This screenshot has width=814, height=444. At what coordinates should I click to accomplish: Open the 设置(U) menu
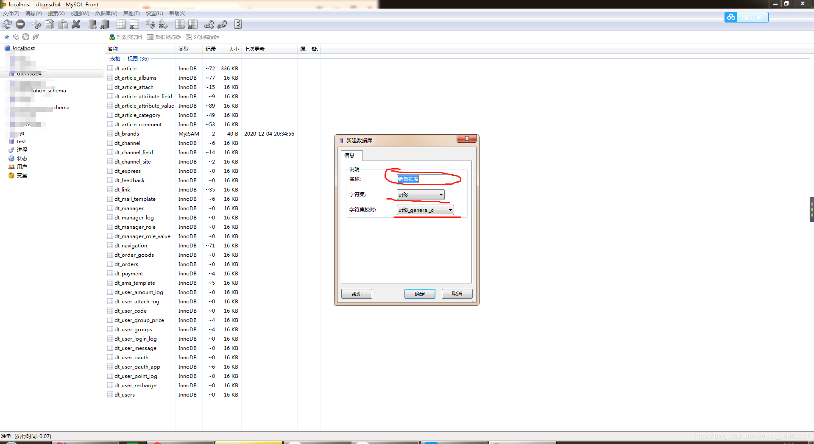[x=154, y=14]
